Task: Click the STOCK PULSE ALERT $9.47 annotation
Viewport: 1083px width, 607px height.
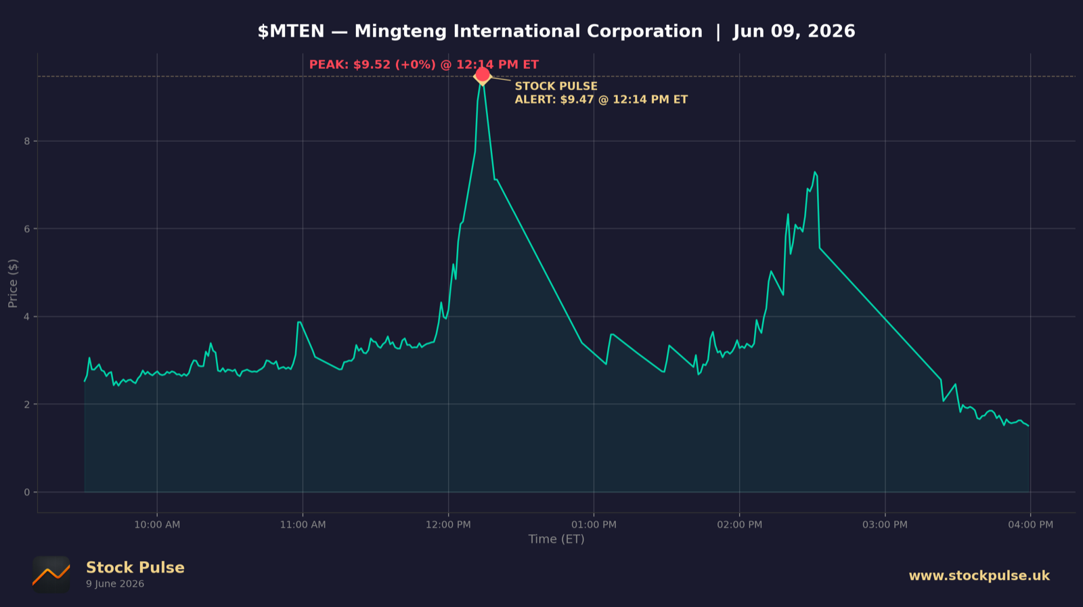Action: click(601, 93)
